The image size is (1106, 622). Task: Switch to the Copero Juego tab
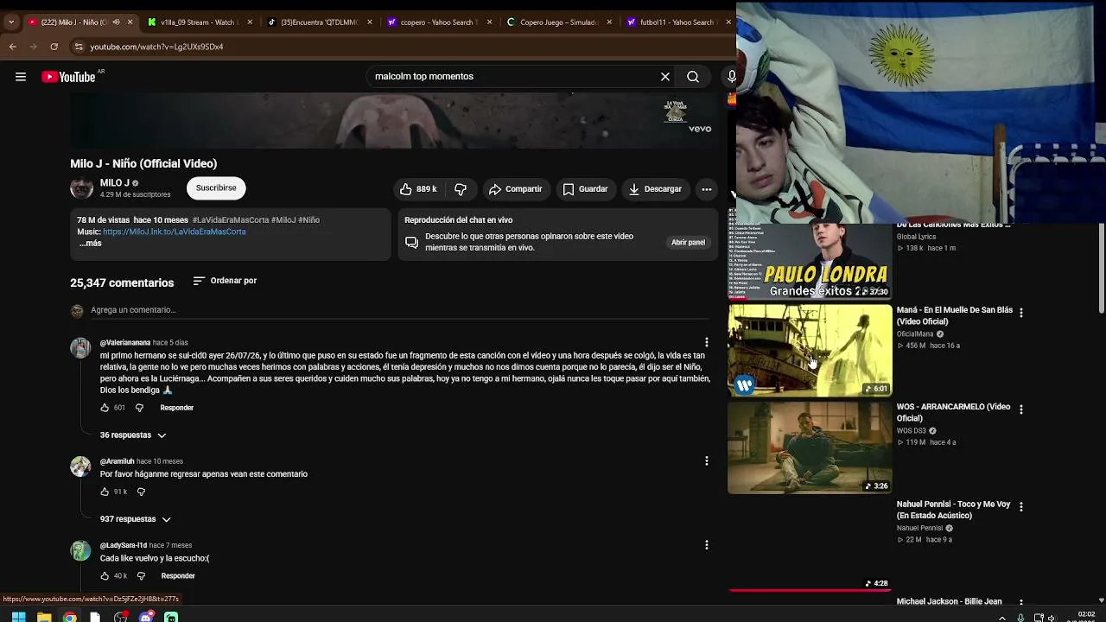click(558, 22)
